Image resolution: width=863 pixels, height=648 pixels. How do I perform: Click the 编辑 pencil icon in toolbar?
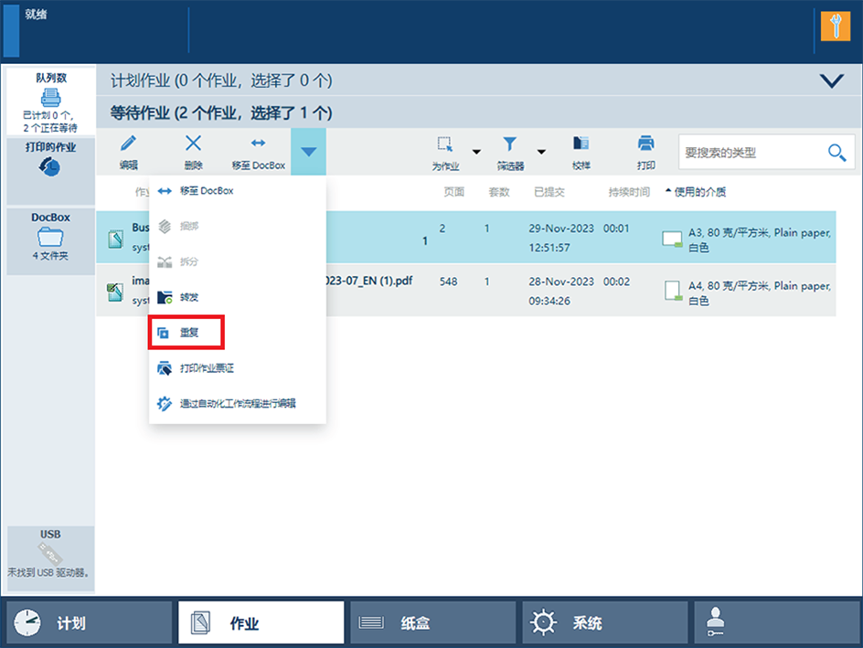(x=128, y=144)
